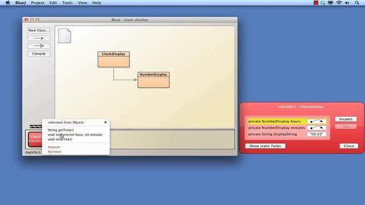Select the ClockDisplay class box
This screenshot has width=365, height=205.
pos(113,59)
